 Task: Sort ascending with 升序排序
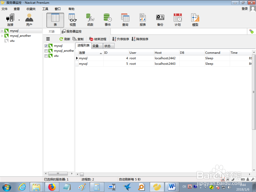click(121, 39)
